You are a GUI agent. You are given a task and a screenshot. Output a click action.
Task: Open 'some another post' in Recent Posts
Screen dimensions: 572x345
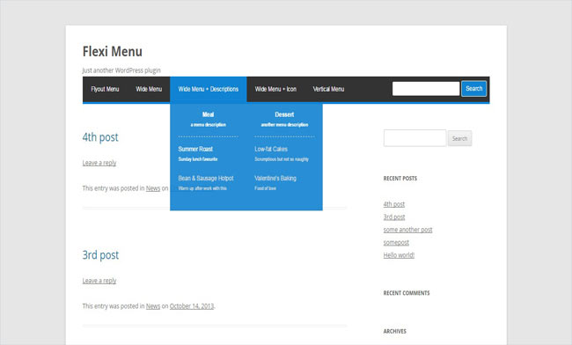407,230
